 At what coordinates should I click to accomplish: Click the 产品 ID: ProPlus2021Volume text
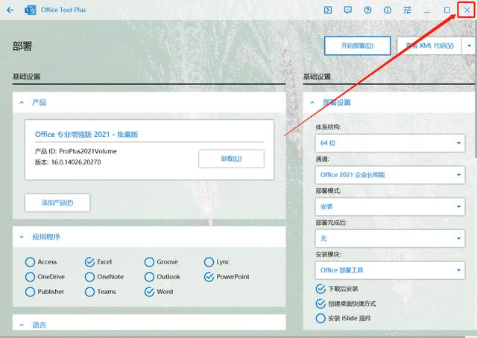click(76, 151)
